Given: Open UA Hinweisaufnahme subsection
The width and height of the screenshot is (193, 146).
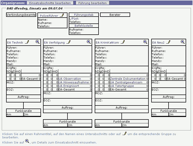Looking at the screenshot, I should pos(74,83).
